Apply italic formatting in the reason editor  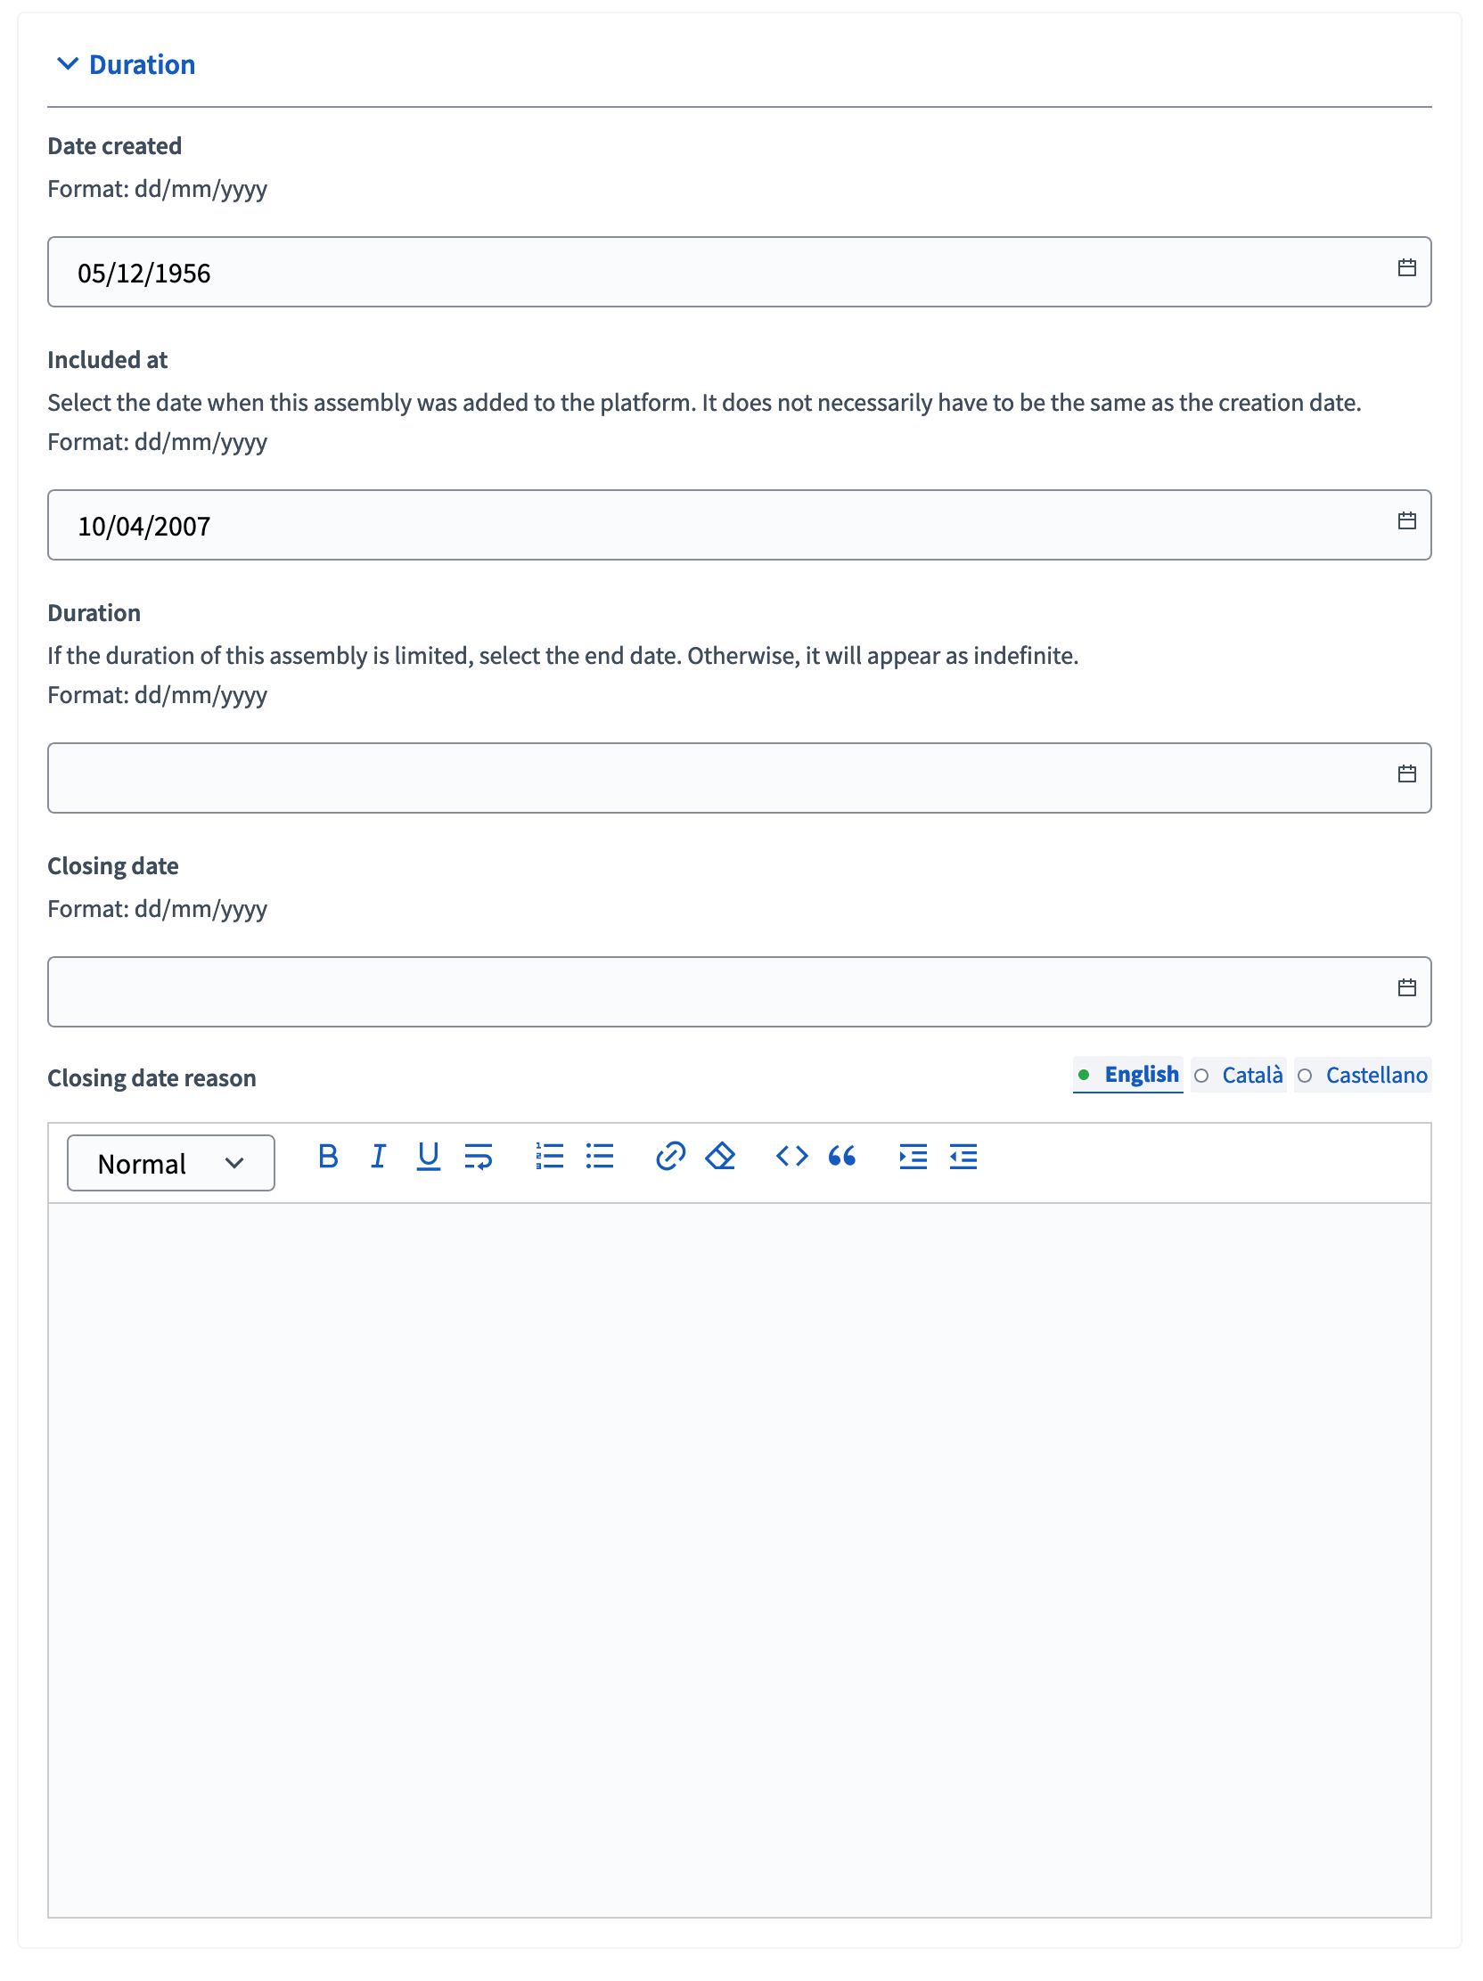(378, 1156)
